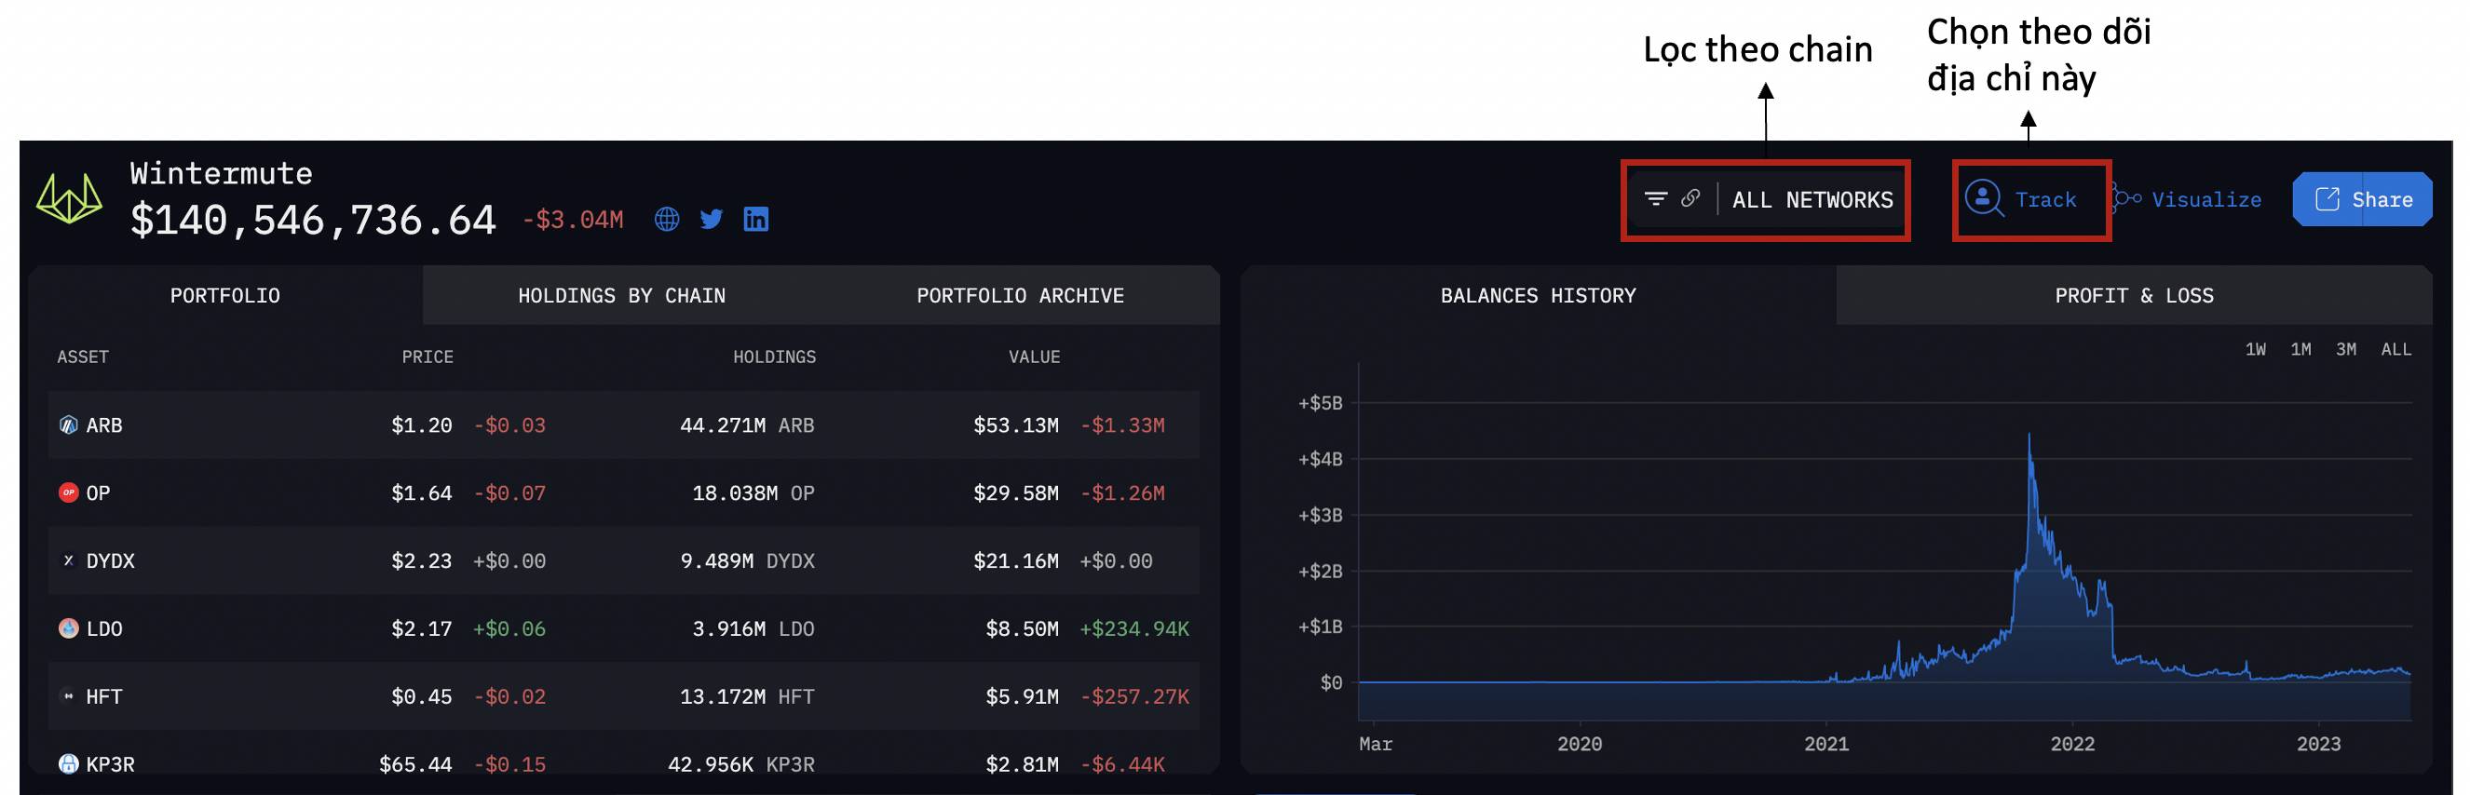Click the $65.44 KP3R price
Viewport: 2470px width, 795px height.
pyautogui.click(x=415, y=764)
